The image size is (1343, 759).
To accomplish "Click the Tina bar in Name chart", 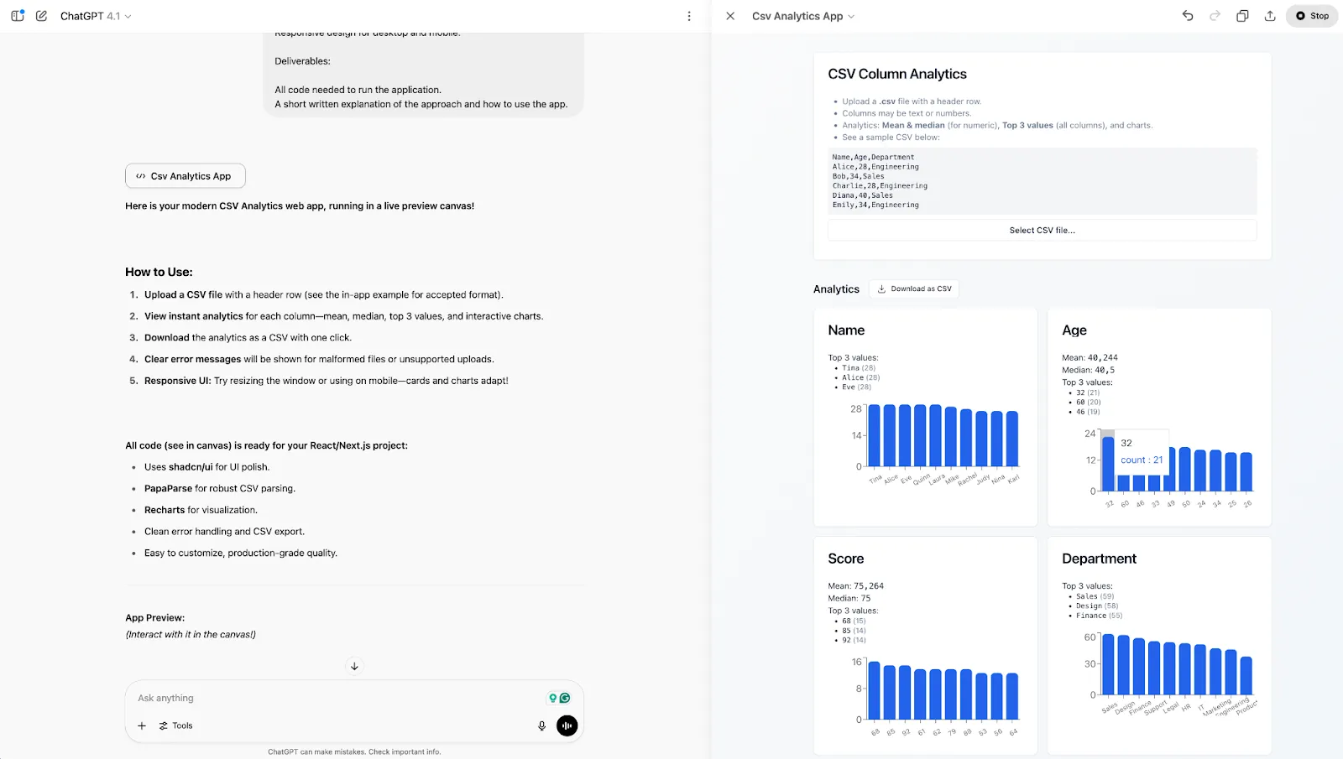I will (874, 435).
